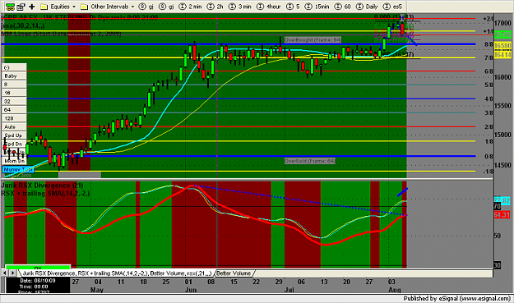The height and width of the screenshot is (303, 514).
Task: Click the Spd Dn button
Action: click(x=14, y=144)
